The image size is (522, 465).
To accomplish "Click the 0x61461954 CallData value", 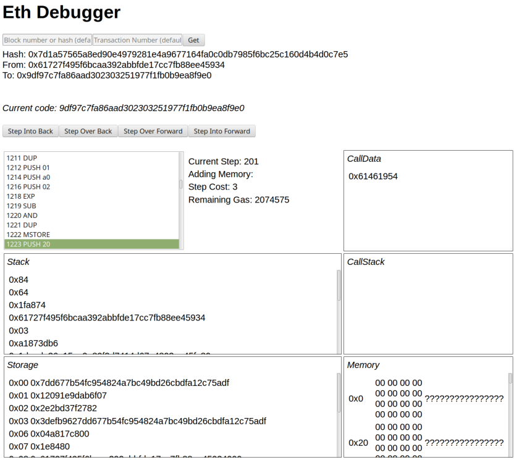I will click(x=373, y=177).
